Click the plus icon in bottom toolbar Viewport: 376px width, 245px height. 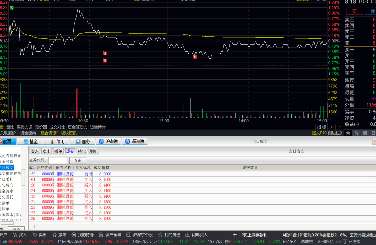pyautogui.click(x=235, y=235)
